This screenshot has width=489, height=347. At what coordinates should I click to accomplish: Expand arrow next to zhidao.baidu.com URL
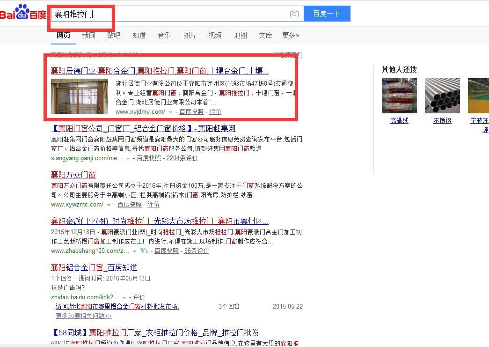point(124,298)
